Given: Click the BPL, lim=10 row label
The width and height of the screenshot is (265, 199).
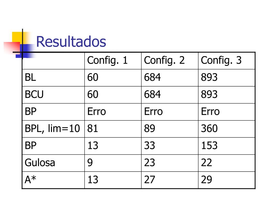Looking at the screenshot, I should [x=52, y=129].
